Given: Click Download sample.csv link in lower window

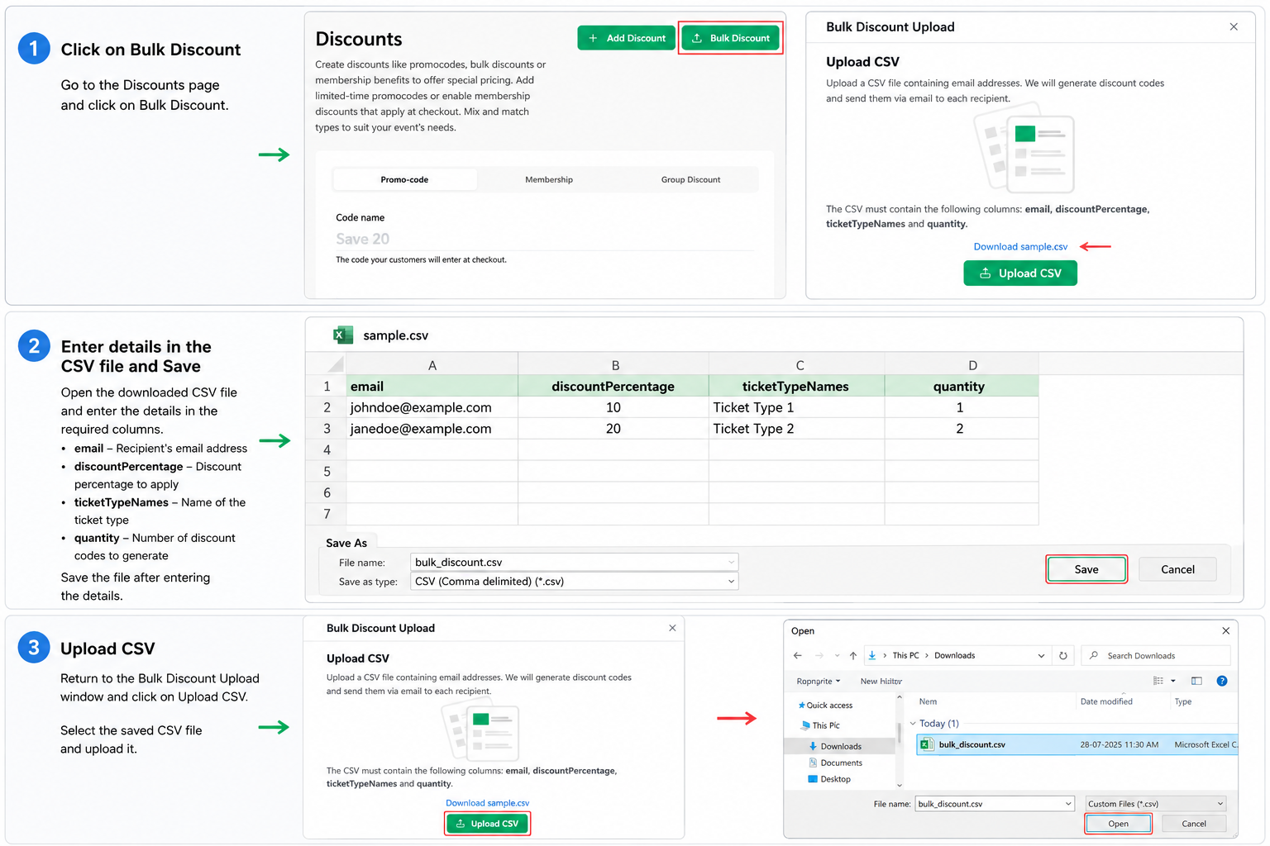Looking at the screenshot, I should [x=487, y=803].
